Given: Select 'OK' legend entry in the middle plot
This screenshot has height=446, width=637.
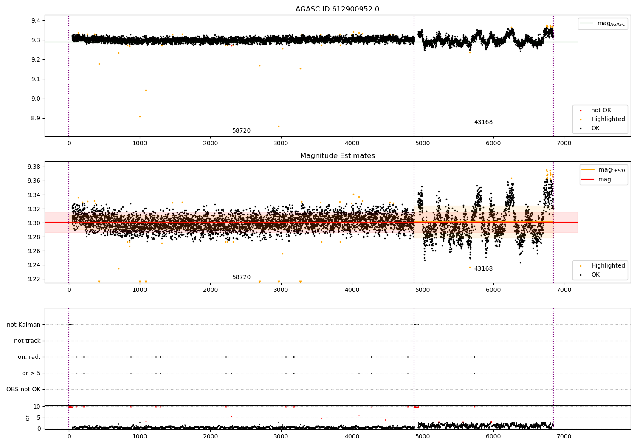Looking at the screenshot, I should (x=595, y=275).
